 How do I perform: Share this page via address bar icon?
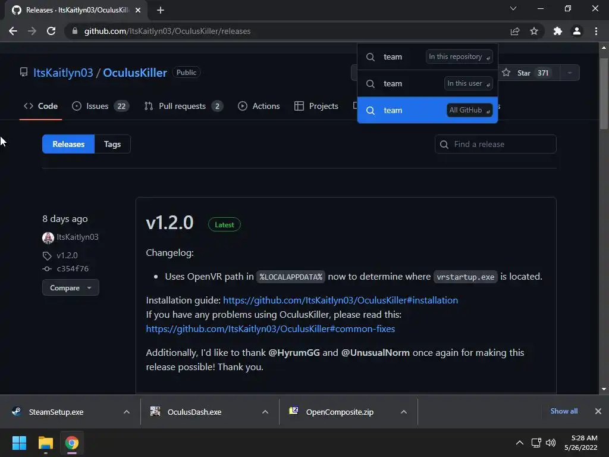(515, 31)
